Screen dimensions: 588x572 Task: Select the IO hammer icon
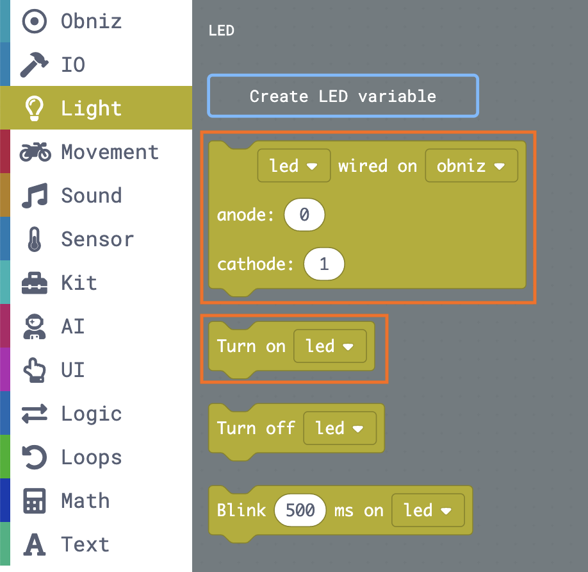point(34,65)
